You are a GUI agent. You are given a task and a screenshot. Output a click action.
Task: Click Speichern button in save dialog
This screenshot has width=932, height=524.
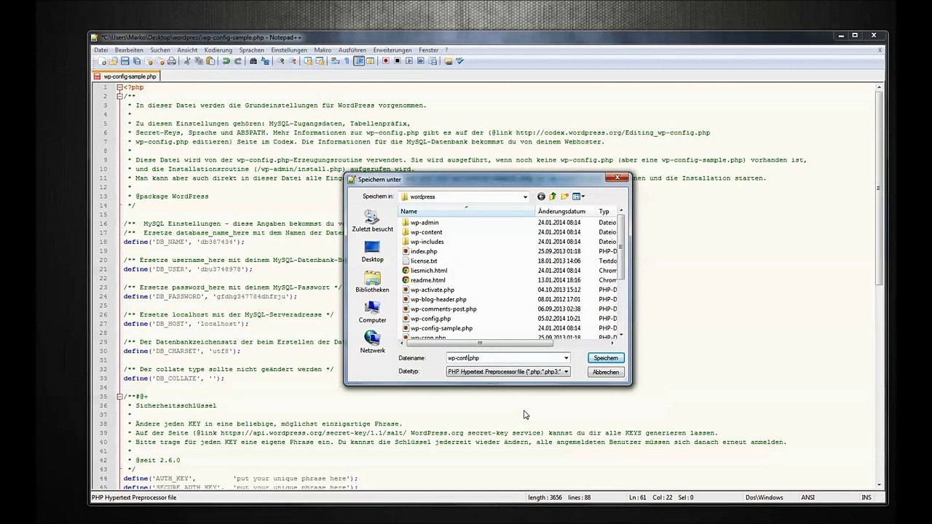point(605,358)
